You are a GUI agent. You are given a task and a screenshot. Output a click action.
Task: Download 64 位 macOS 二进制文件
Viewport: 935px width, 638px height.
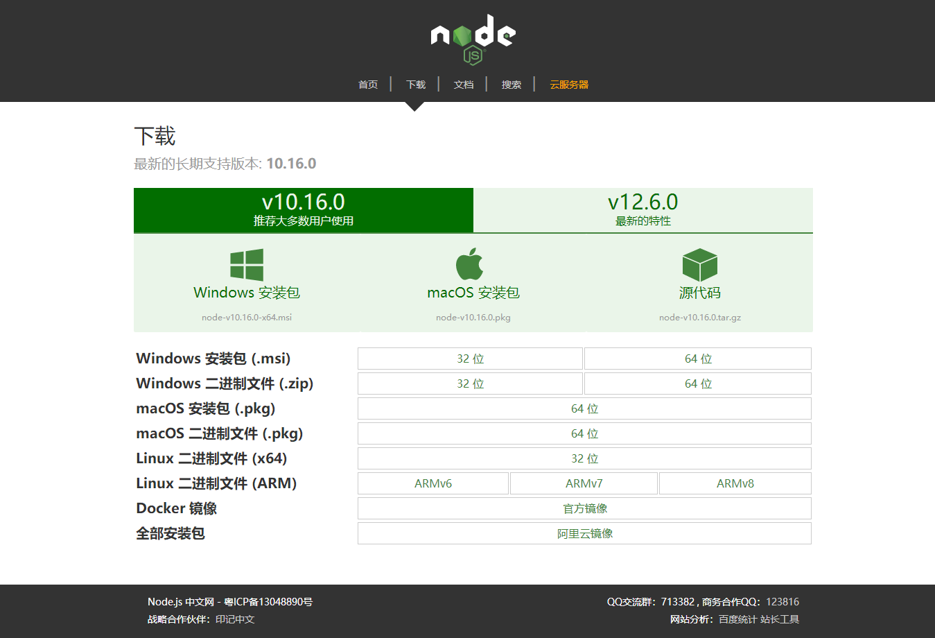tap(584, 433)
